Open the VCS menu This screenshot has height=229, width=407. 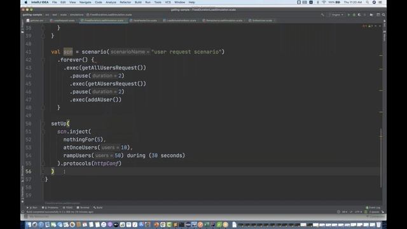(x=168, y=3)
